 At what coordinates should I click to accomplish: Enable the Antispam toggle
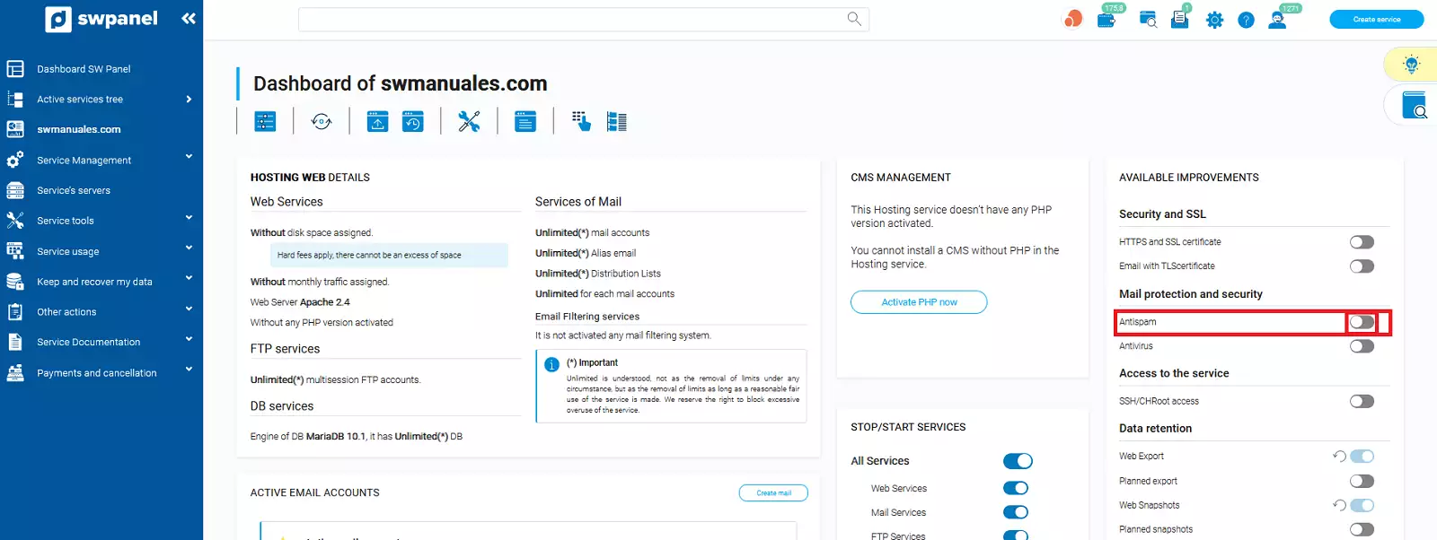pyautogui.click(x=1362, y=322)
